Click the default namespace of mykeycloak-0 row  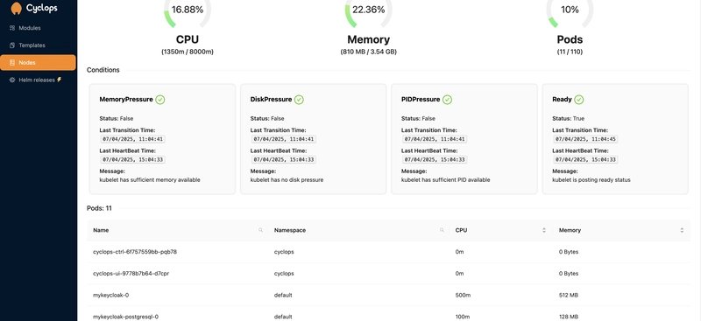click(x=282, y=295)
